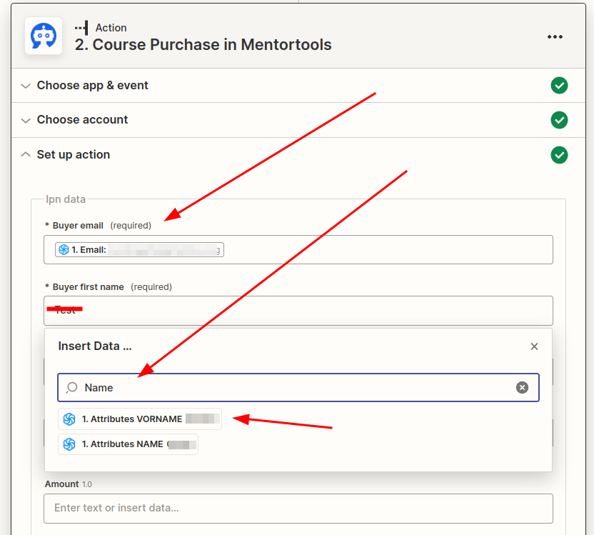Click the Choose account heading

coord(82,120)
